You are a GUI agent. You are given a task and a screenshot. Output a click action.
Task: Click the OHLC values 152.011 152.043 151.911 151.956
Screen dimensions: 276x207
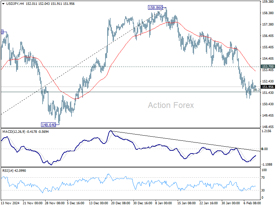[x=50, y=4]
